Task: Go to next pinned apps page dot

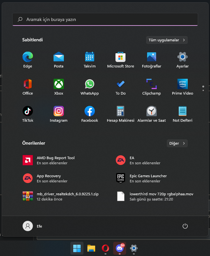Action: pos(203,90)
